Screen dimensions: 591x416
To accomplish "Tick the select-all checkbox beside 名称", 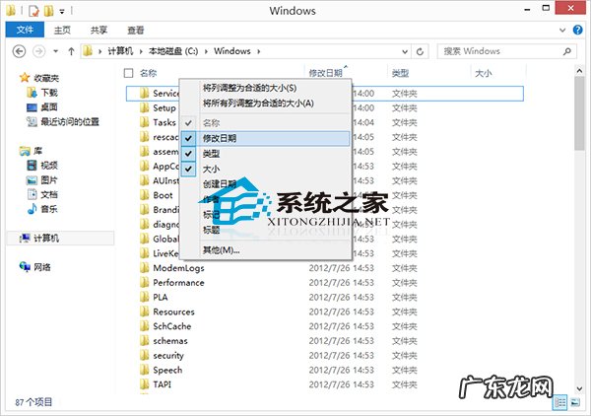I will click(x=128, y=73).
